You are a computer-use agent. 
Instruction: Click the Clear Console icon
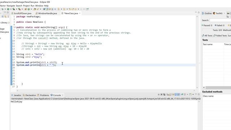(x=167, y=95)
